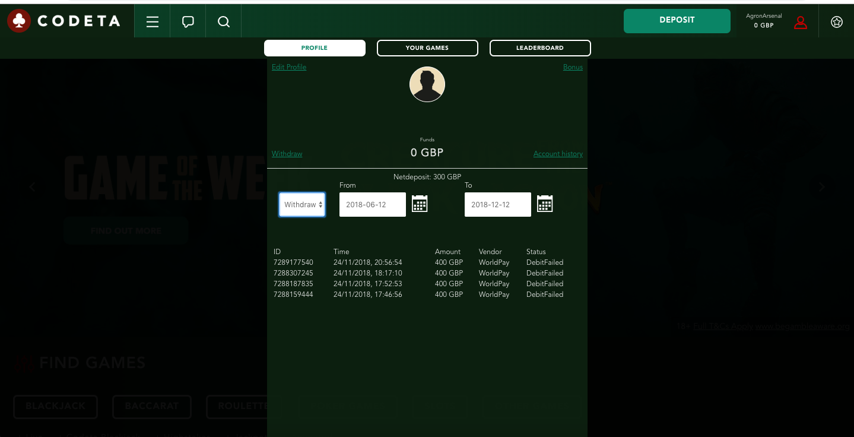Image resolution: width=854 pixels, height=437 pixels.
Task: Click the profile avatar picture
Action: tap(427, 84)
